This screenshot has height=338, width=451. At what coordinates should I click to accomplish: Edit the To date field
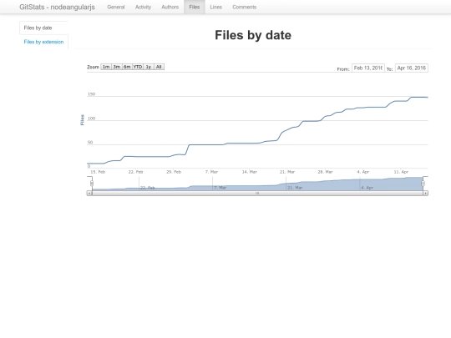[x=412, y=68]
